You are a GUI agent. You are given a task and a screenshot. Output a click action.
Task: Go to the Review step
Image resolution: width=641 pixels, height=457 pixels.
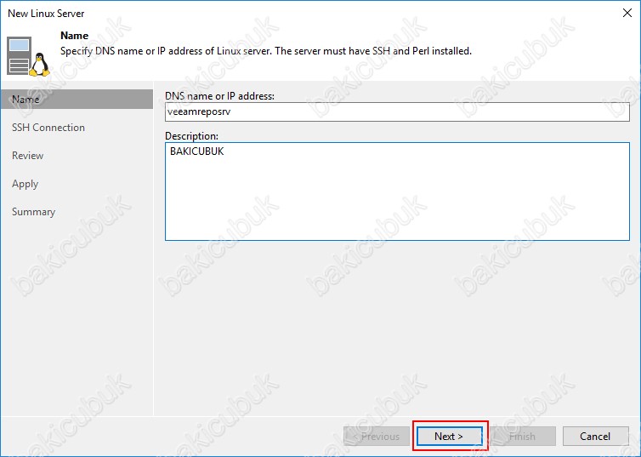click(x=28, y=156)
